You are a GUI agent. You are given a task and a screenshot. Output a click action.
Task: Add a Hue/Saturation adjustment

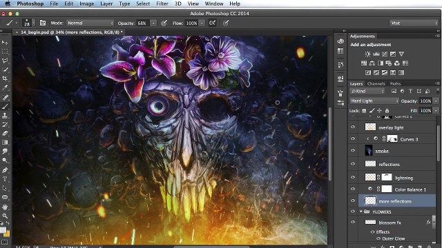364,63
